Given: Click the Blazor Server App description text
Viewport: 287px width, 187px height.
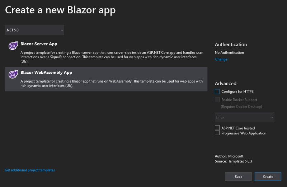Looking at the screenshot, I should tap(112, 57).
